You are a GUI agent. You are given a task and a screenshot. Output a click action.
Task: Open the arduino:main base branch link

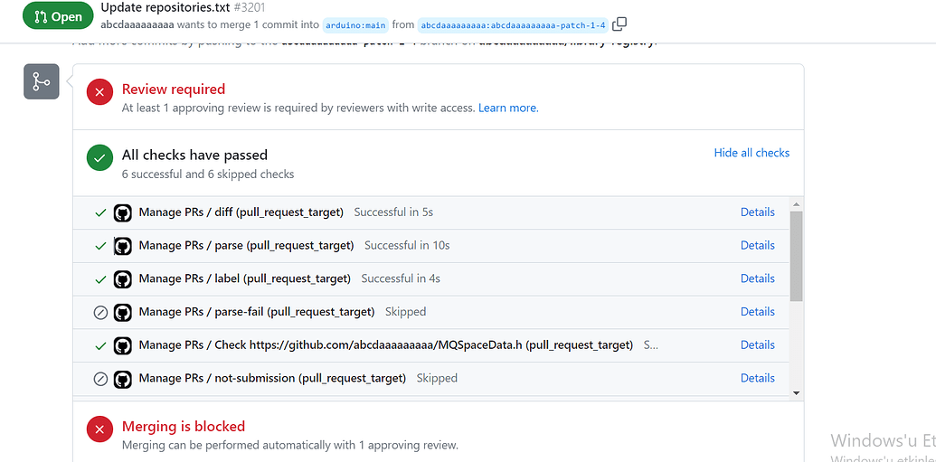tap(355, 25)
